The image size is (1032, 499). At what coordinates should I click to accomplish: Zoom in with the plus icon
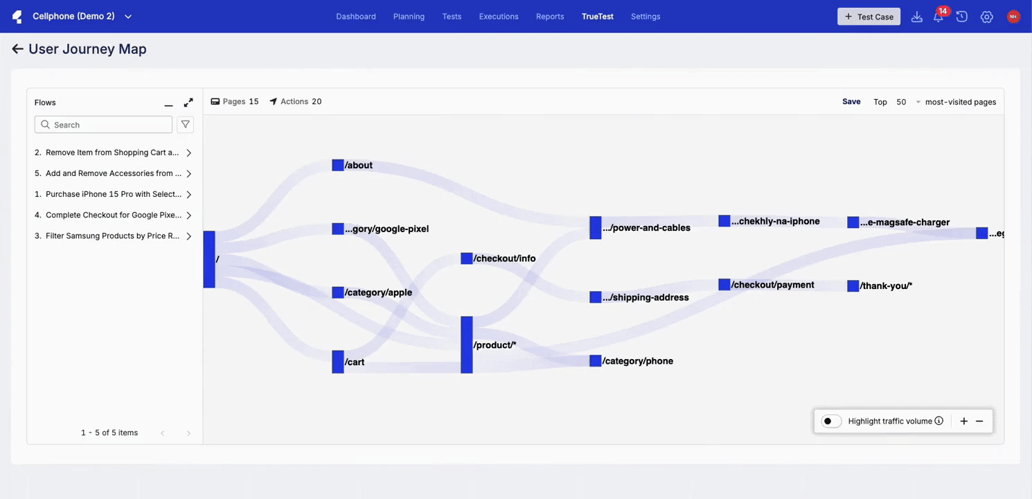point(963,421)
